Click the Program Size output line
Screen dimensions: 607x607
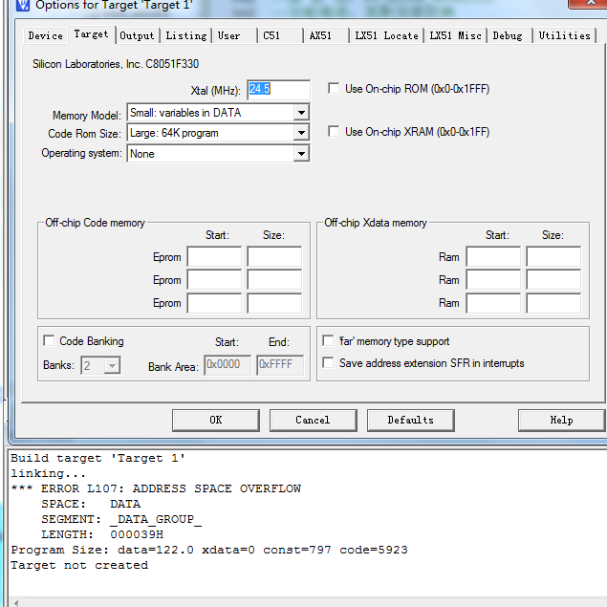coord(209,550)
